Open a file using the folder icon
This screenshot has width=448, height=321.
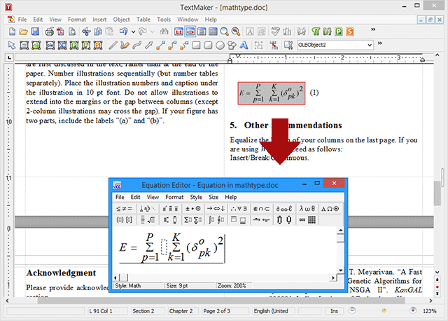tap(23, 32)
